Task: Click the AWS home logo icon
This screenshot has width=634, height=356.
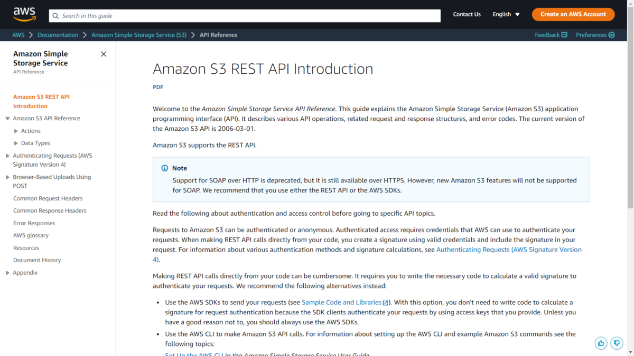Action: 24,14
